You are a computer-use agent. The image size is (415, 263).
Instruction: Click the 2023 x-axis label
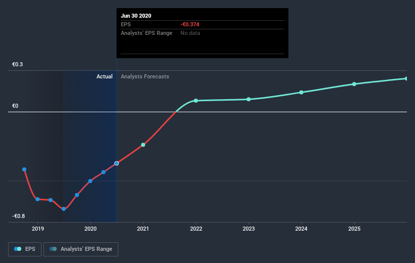(x=249, y=229)
